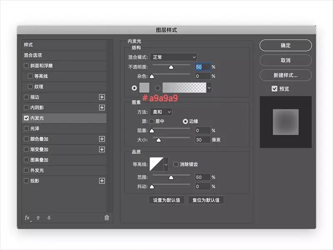Image resolution: width=333 pixels, height=250 pixels.
Task: Expand the 等高线 contour picker arrow
Action: [166, 164]
